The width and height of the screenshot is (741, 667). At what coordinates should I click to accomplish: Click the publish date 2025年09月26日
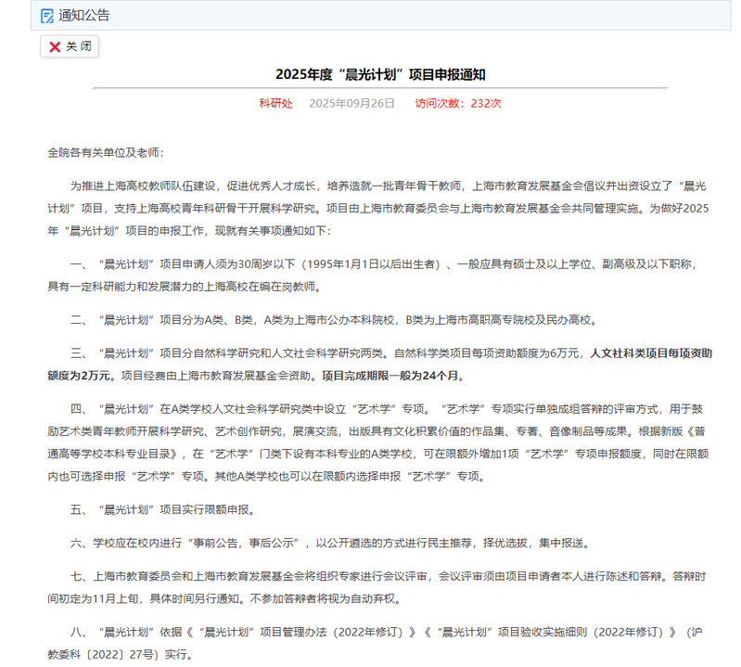click(x=351, y=103)
